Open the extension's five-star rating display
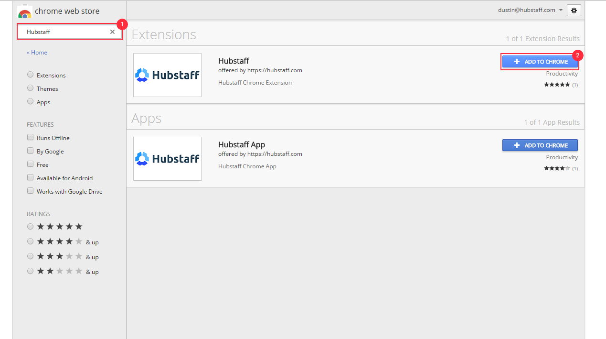606x339 pixels. tap(557, 84)
